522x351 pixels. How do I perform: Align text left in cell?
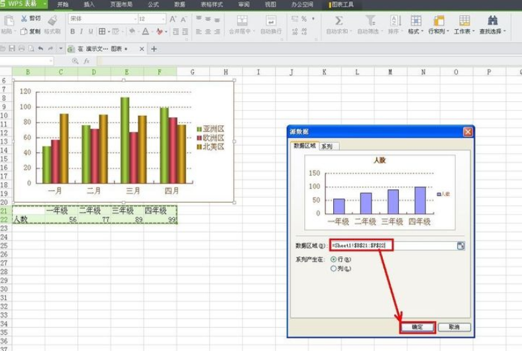pos(199,32)
